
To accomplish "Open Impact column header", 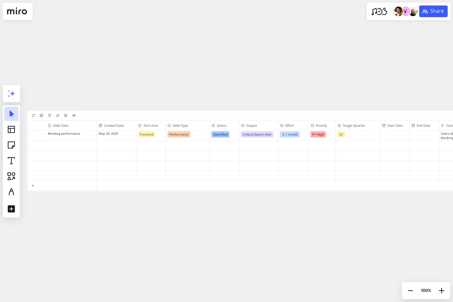I will [259, 126].
